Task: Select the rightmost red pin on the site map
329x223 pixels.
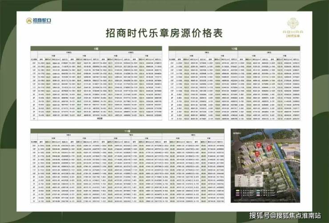Action: click(x=269, y=148)
